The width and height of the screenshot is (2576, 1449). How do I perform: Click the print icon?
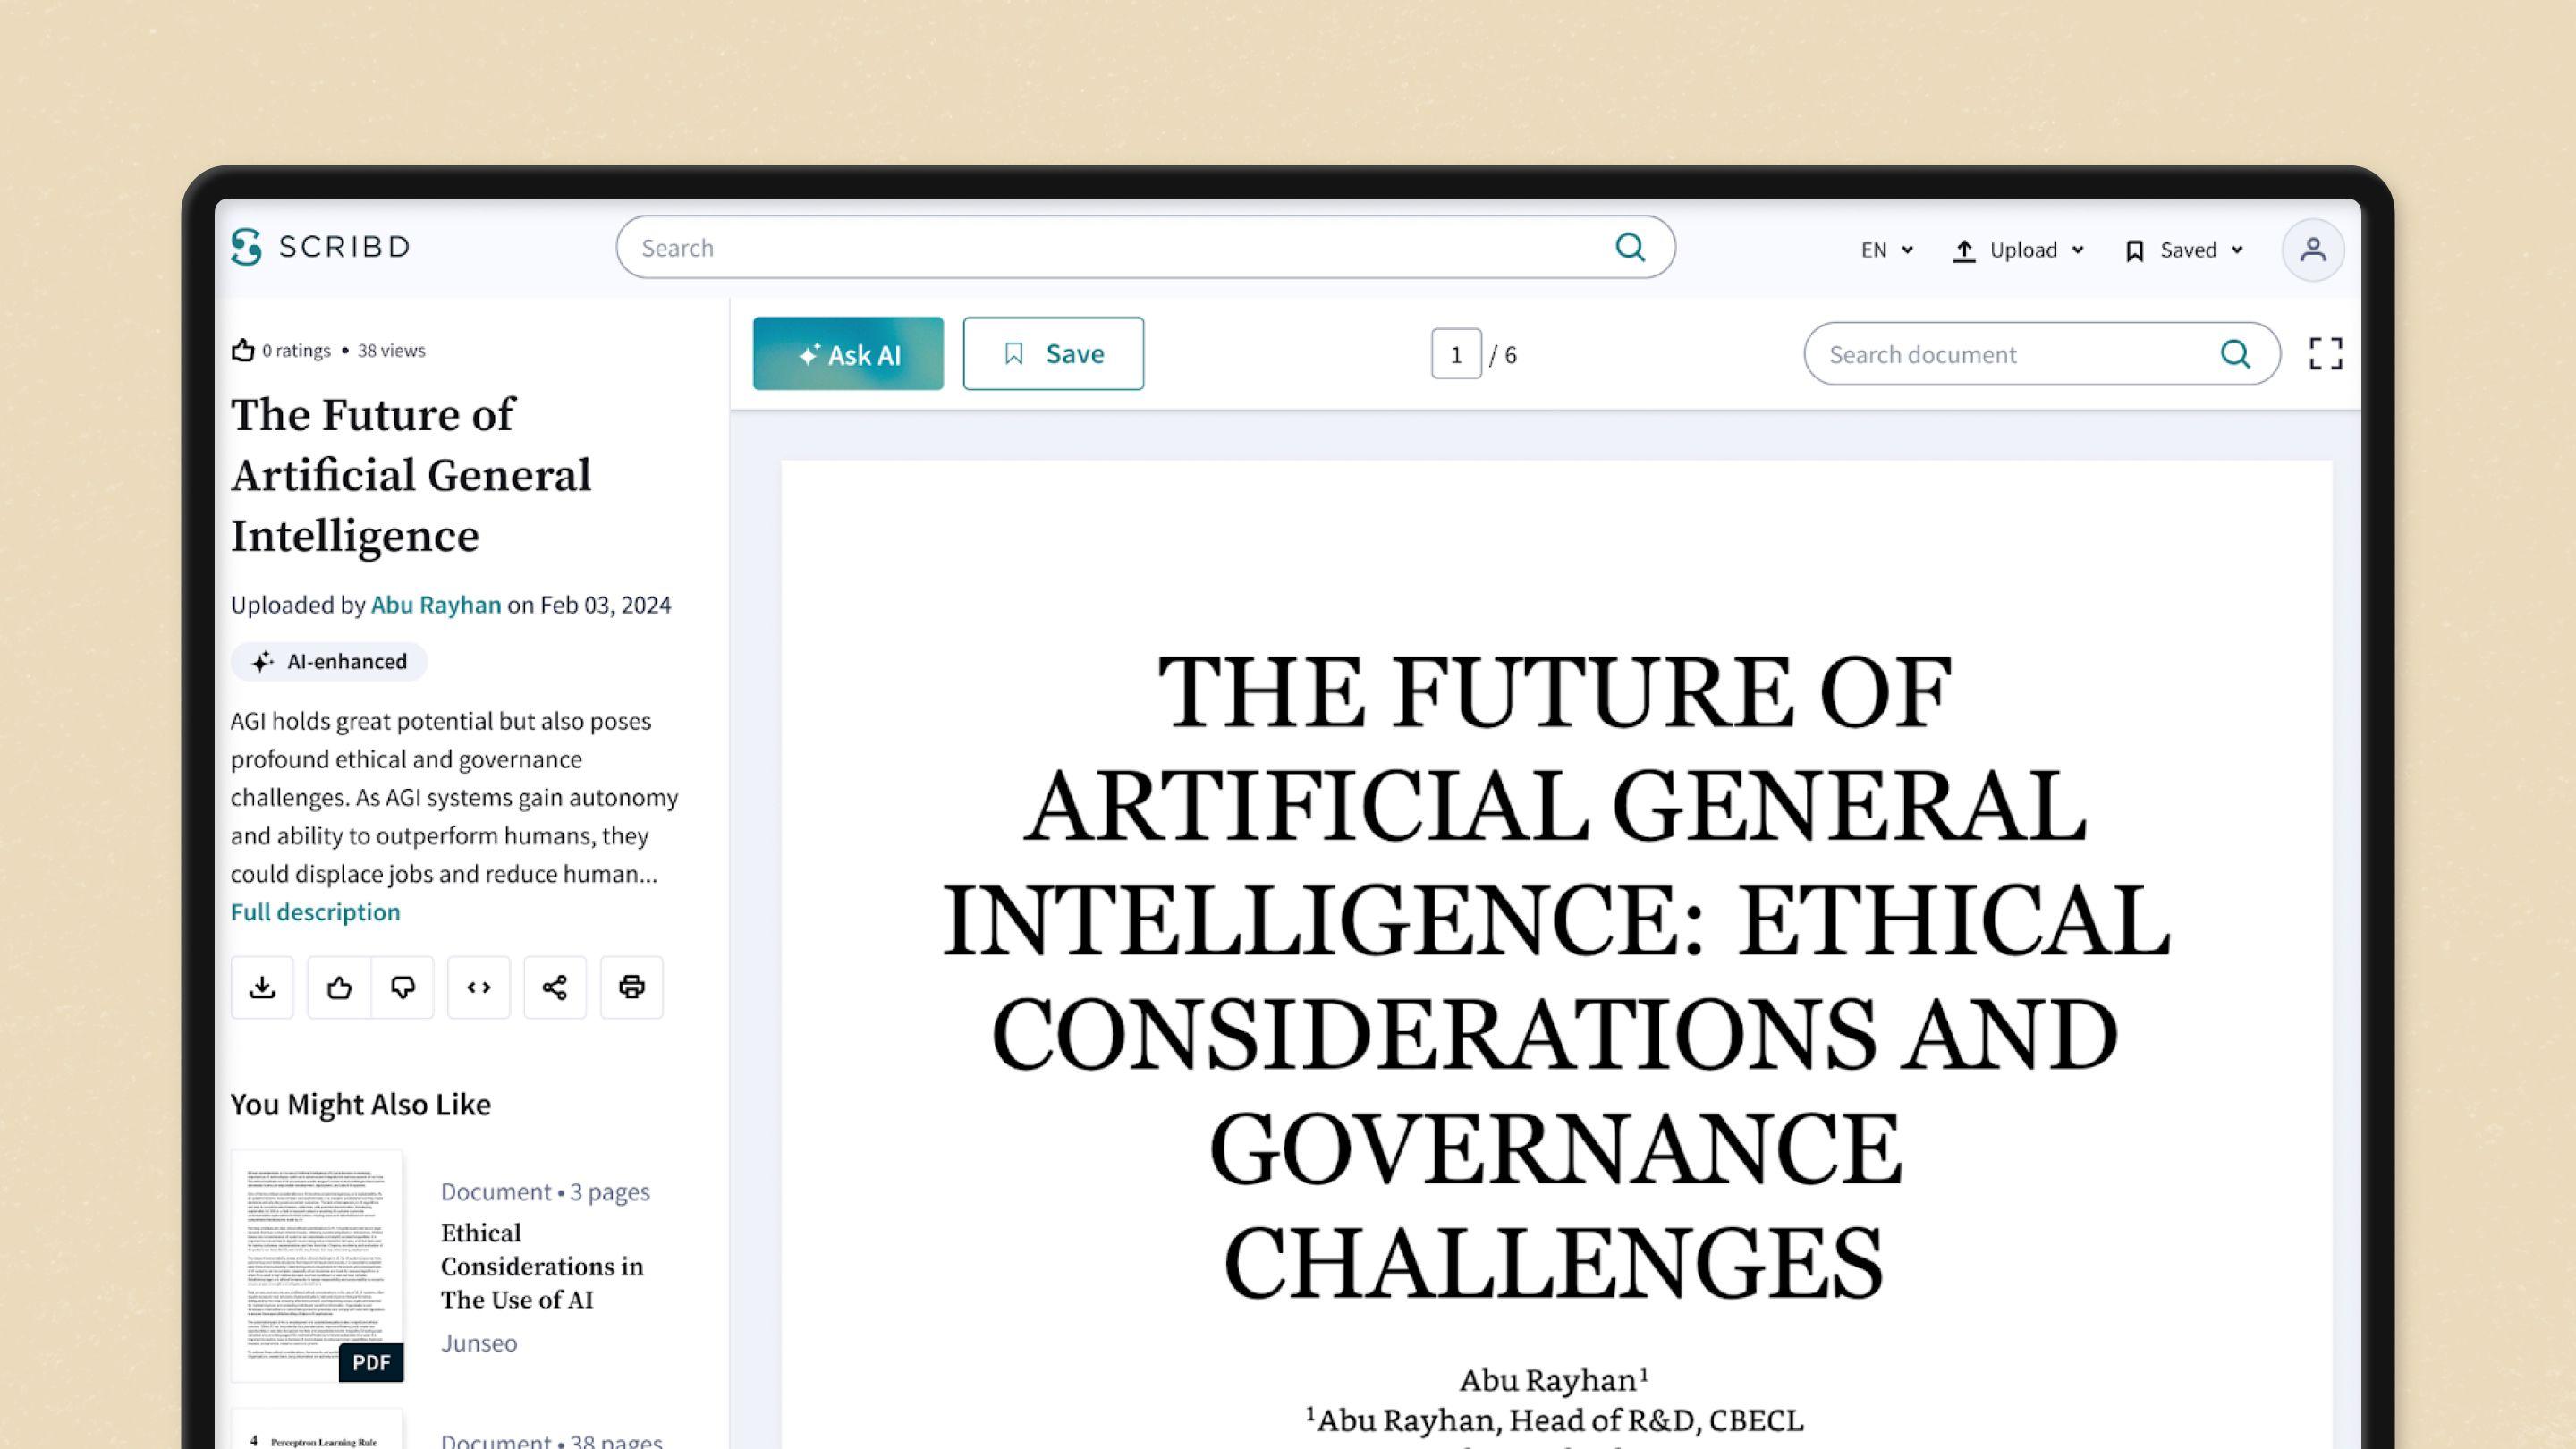point(630,987)
